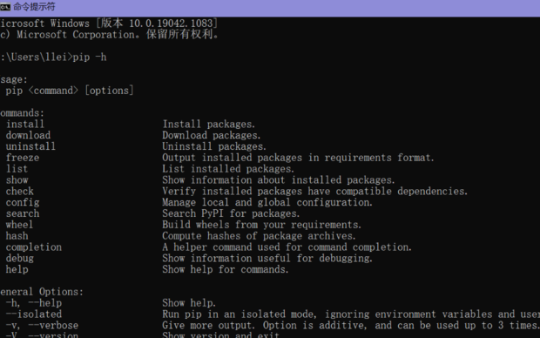
Task: Open the Command Prompt system menu icon
Action: pyautogui.click(x=5, y=6)
